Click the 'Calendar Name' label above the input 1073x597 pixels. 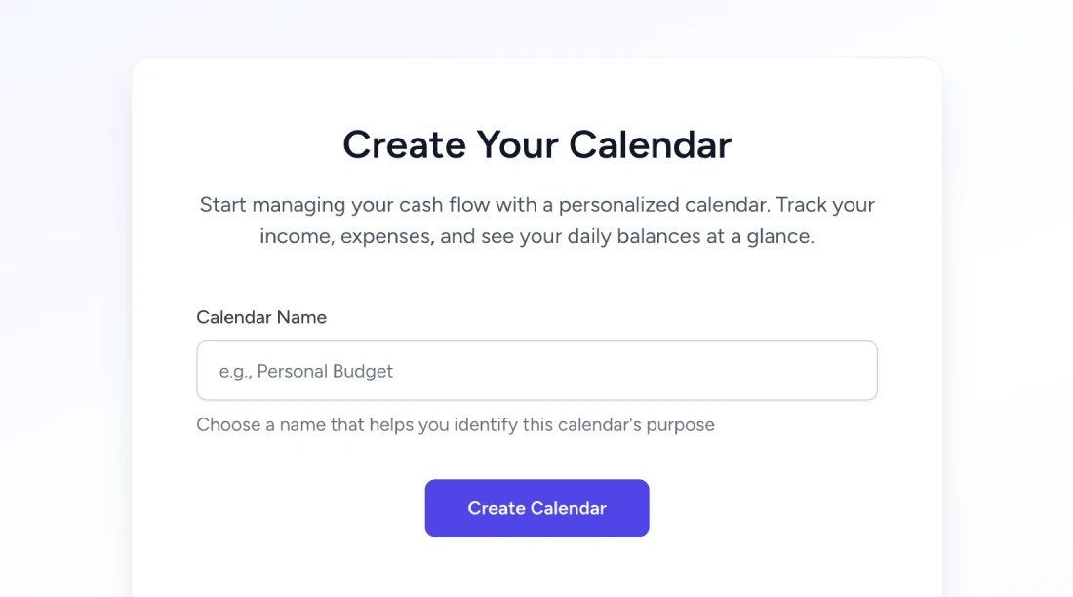(x=261, y=317)
